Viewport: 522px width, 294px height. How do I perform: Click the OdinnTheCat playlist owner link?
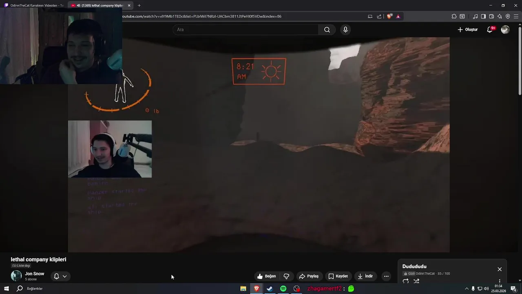pyautogui.click(x=425, y=274)
